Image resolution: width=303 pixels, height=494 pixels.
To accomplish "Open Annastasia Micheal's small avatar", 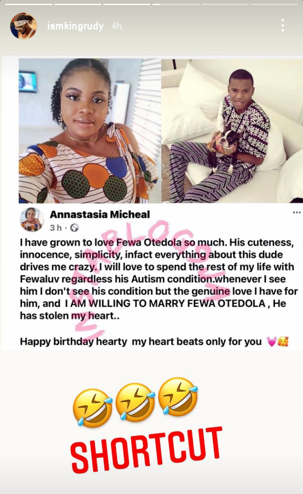I will (32, 220).
